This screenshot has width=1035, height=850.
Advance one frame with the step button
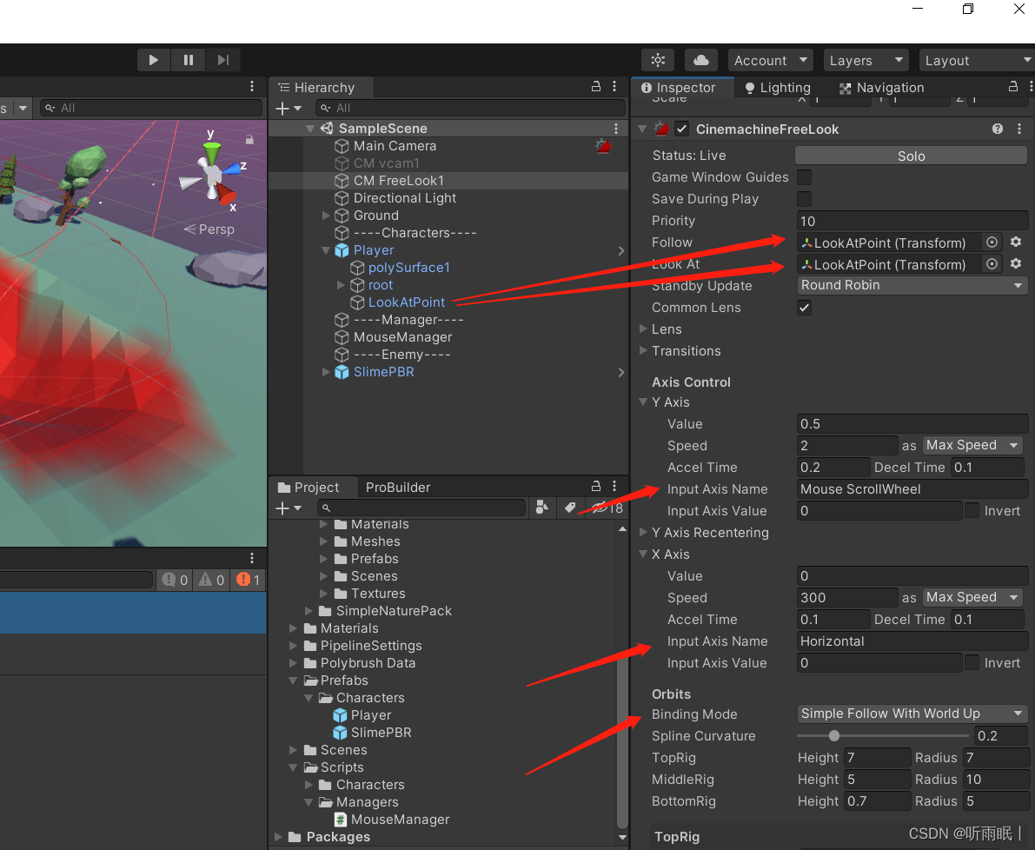pos(223,60)
